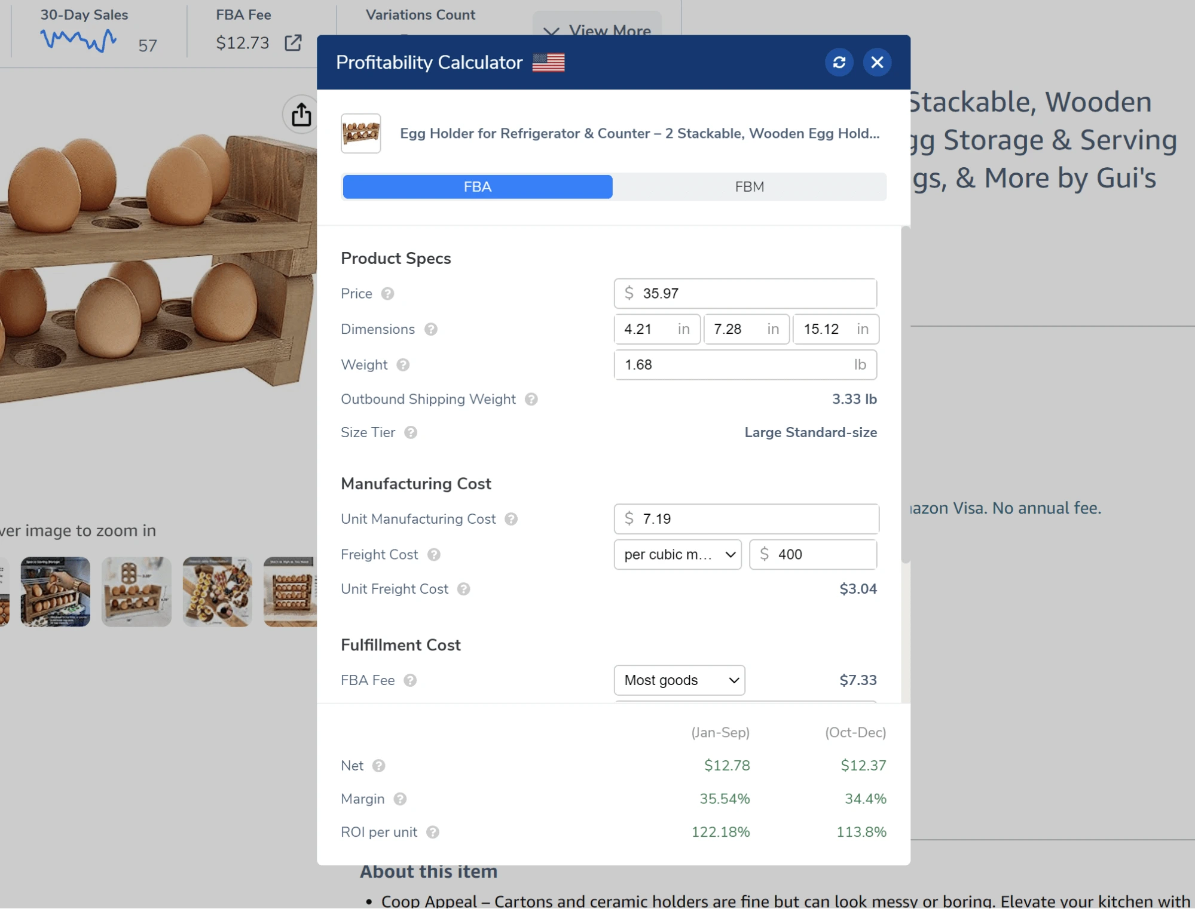Edit the 4.21 in dimension field

point(656,329)
